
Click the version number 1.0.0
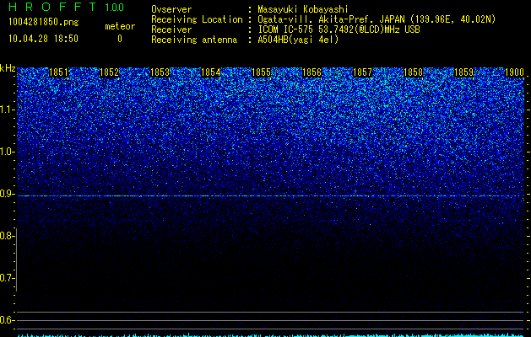pos(114,7)
